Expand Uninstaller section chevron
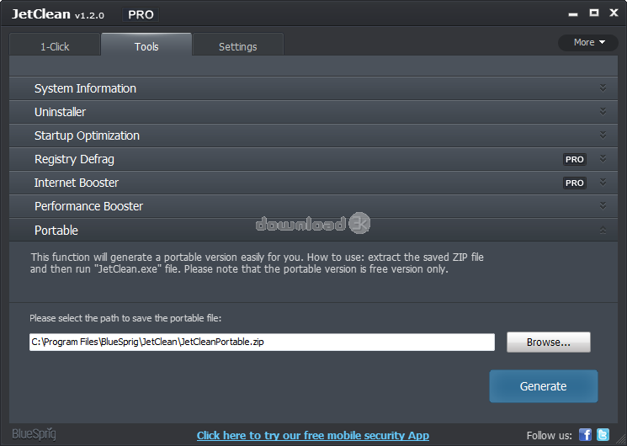 [x=603, y=112]
